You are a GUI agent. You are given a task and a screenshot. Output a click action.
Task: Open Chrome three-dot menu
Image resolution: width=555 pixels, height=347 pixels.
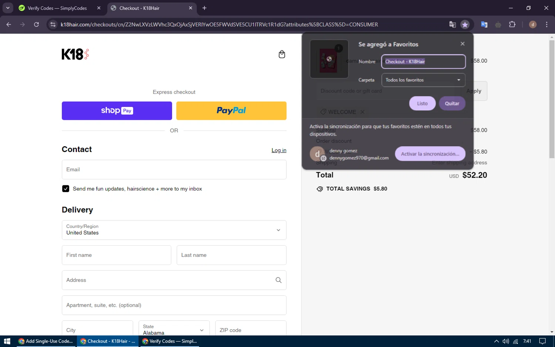click(x=546, y=24)
